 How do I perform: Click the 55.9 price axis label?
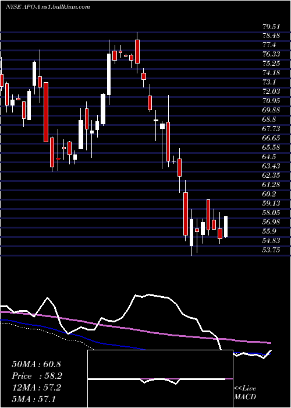click(x=269, y=231)
